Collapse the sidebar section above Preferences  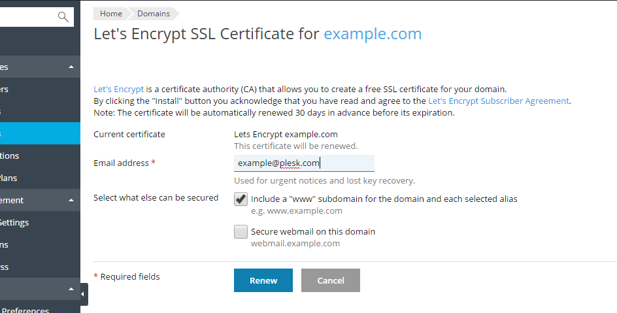coord(71,289)
